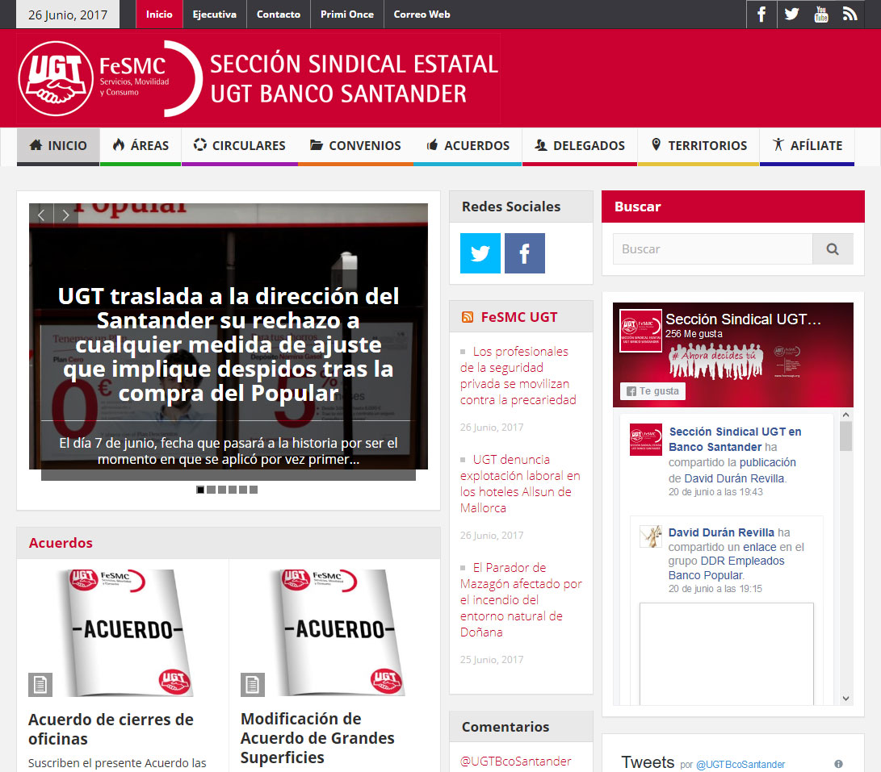Open Acuerdo de cierres de oficinas article
This screenshot has width=881, height=772.
pyautogui.click(x=111, y=728)
